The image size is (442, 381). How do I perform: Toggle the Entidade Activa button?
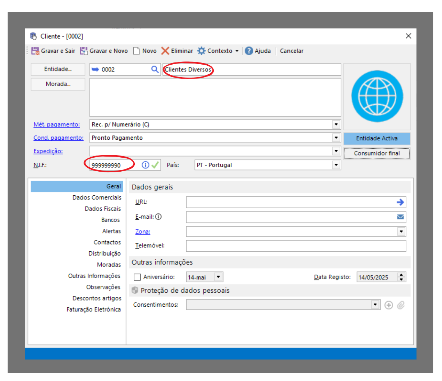click(377, 139)
